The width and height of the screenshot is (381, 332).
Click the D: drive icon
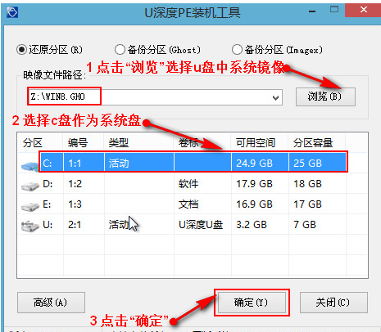click(x=30, y=186)
